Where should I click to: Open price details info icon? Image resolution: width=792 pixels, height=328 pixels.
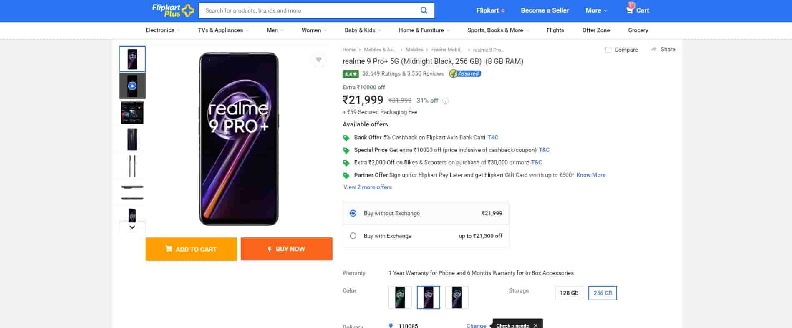pos(446,101)
